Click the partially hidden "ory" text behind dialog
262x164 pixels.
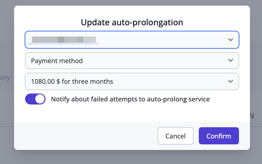(6, 78)
